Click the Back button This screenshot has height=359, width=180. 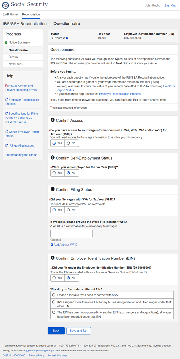[x=56, y=331]
